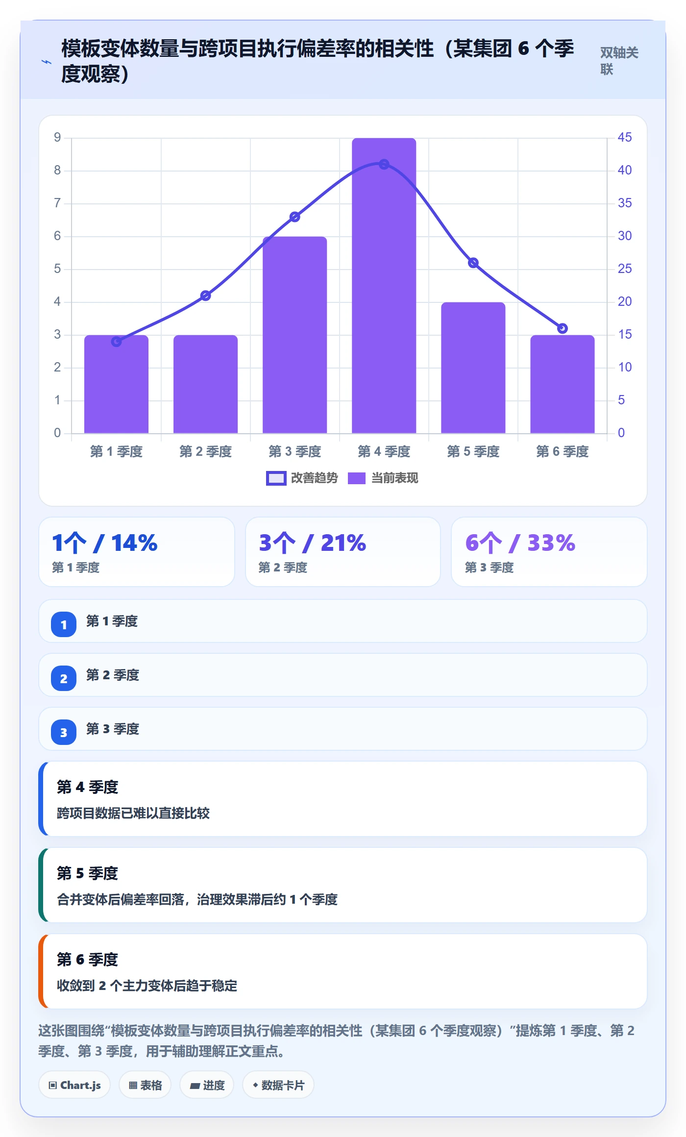The image size is (686, 1137).
Task: Open the 第 6 季度 orange-edged note card
Action: coord(343,971)
